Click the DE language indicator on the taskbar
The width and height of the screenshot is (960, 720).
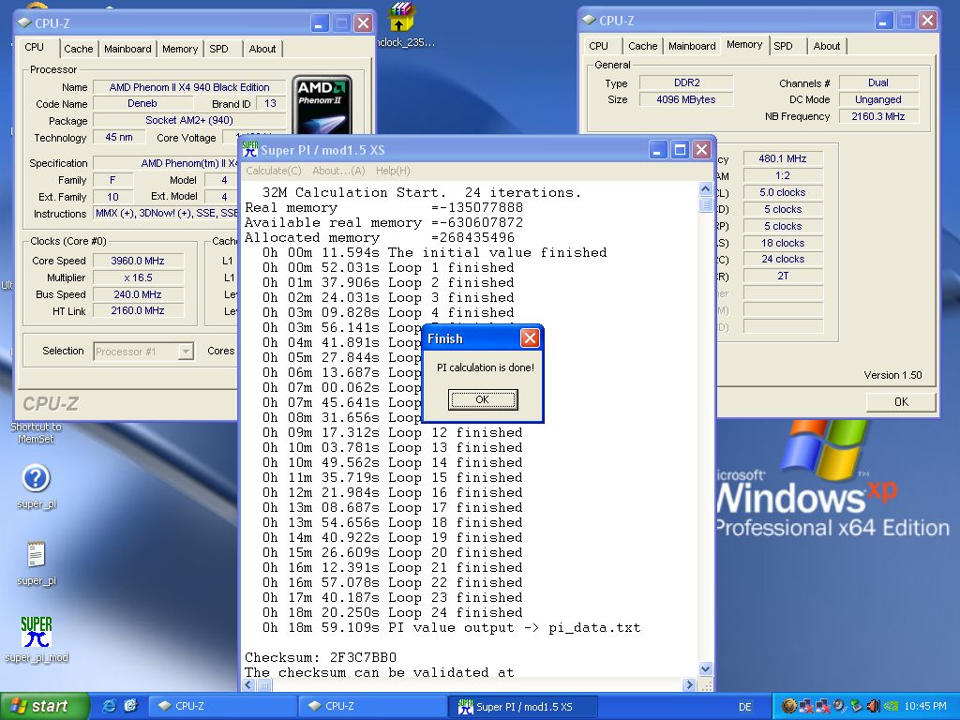tap(744, 707)
